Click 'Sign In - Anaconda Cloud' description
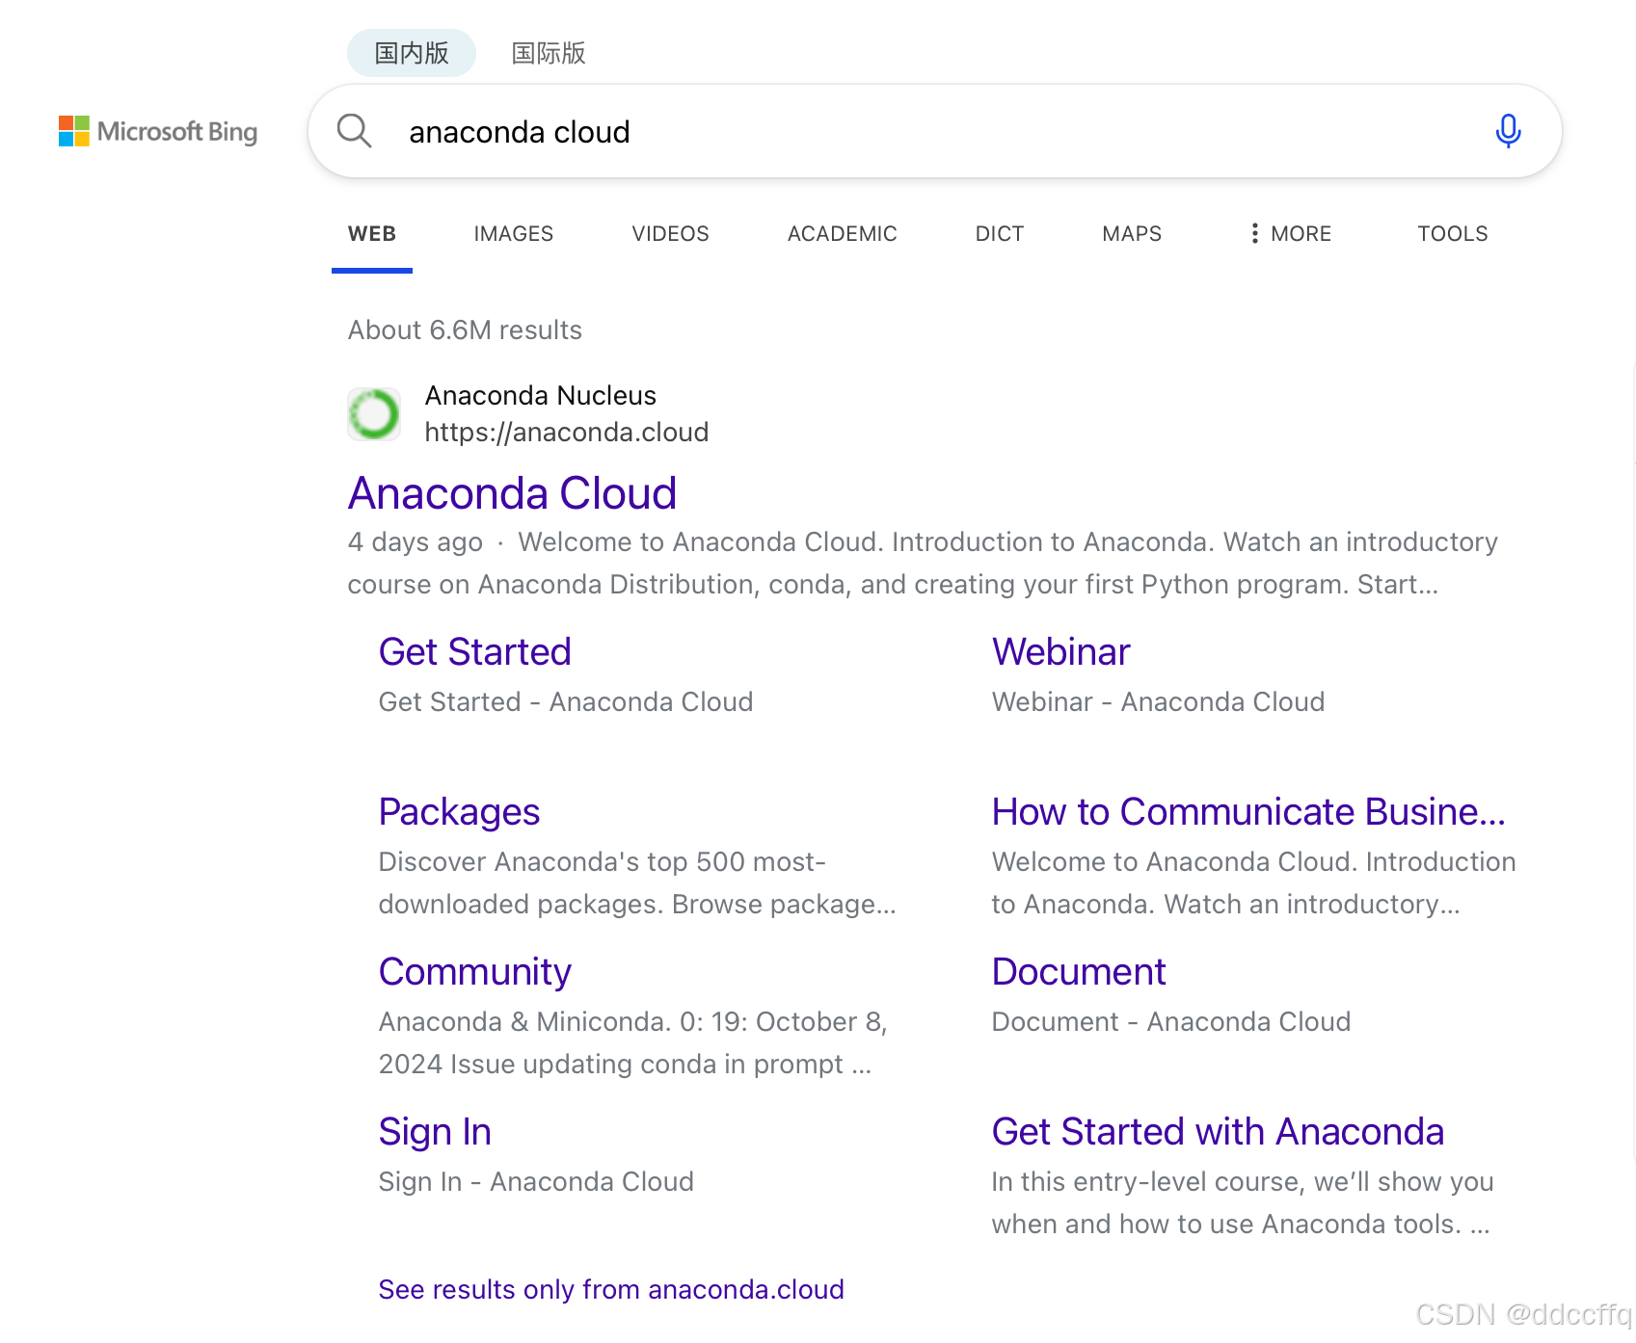Image resolution: width=1636 pixels, height=1343 pixels. 536,1181
